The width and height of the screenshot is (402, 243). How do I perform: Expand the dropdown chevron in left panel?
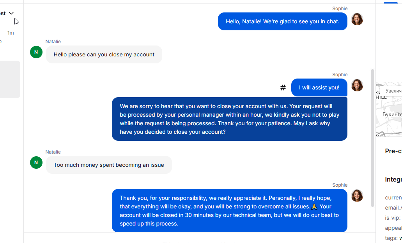pos(11,13)
